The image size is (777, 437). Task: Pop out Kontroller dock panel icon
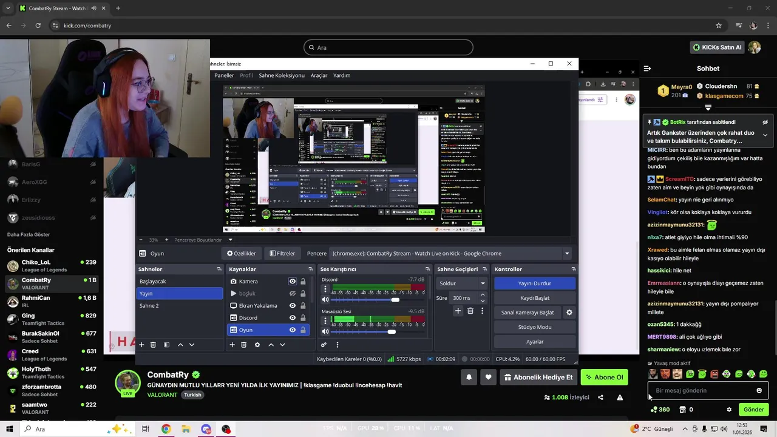point(573,269)
